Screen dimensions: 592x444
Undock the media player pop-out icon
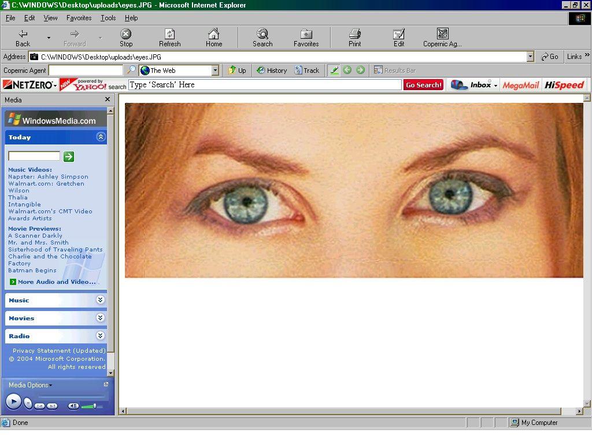tap(106, 384)
